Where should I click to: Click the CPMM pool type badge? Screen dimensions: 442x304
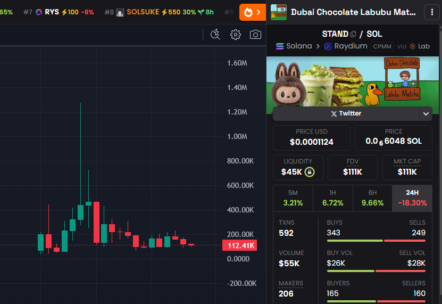[x=382, y=46]
